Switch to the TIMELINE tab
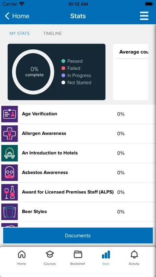This screenshot has width=156, height=277. [x=53, y=33]
